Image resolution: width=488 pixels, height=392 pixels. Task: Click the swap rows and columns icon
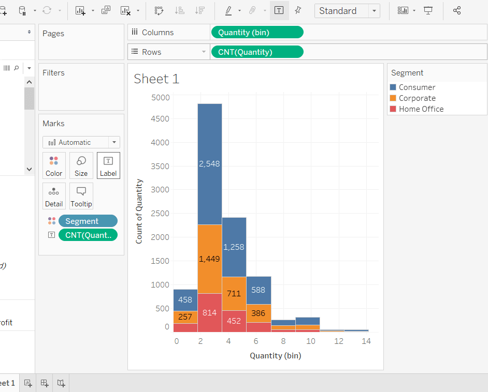tap(159, 10)
